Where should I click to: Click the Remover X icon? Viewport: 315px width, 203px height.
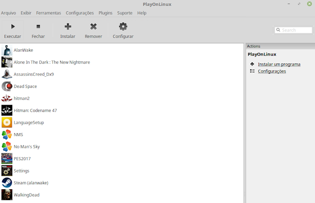(94, 27)
